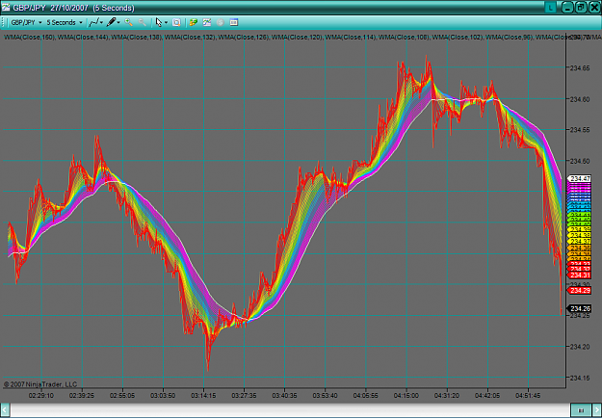Viewport: 602px width, 419px height.
Task: Close the GBP/JPY chart window
Action: click(593, 8)
